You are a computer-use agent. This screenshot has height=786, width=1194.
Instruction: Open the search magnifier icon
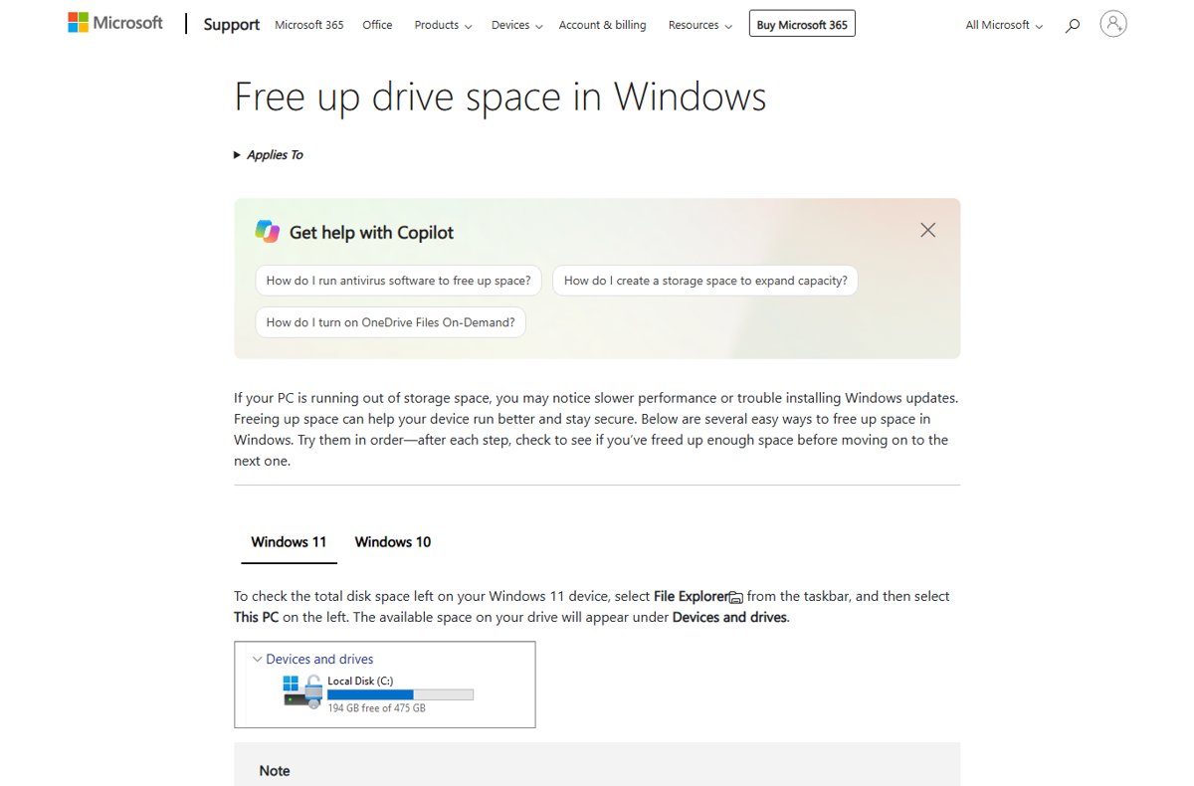pos(1072,25)
